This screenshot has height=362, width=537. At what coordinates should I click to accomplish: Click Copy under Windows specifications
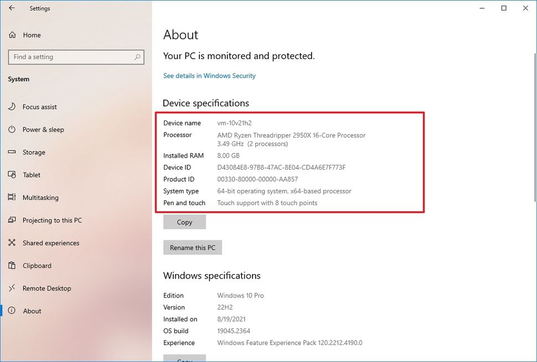coord(184,359)
